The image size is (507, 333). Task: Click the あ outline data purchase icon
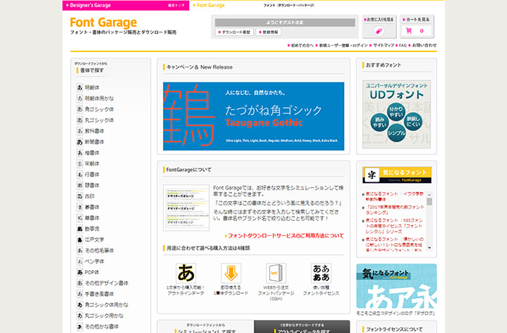(x=185, y=273)
